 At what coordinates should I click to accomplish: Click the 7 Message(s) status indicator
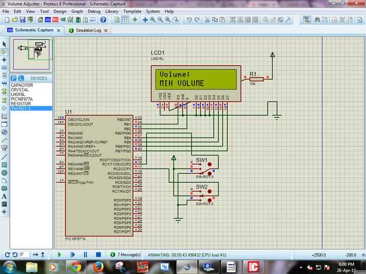(124, 255)
